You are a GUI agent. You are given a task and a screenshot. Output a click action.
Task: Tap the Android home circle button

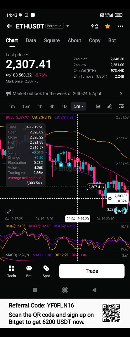[65, 290]
